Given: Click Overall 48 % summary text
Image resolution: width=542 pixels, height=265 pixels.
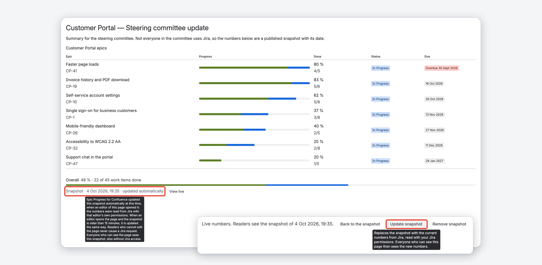Looking at the screenshot, I should pyautogui.click(x=103, y=180).
